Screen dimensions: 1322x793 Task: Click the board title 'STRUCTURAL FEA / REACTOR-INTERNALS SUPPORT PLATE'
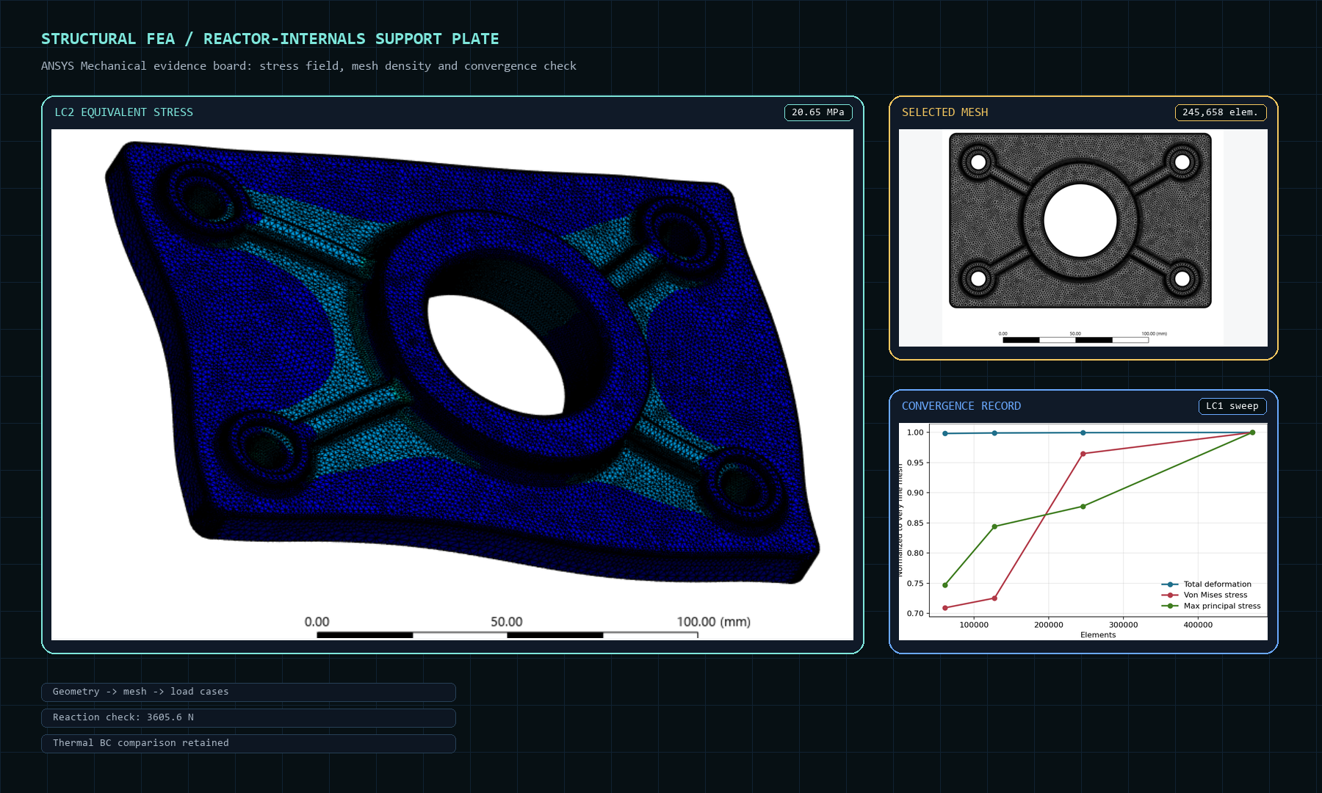(270, 39)
